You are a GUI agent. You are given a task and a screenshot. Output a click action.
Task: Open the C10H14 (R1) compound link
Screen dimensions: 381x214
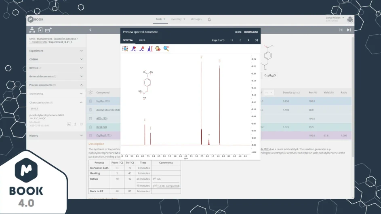coord(103,101)
